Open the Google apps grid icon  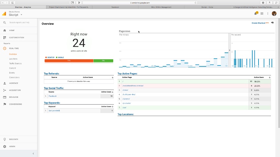pos(262,14)
